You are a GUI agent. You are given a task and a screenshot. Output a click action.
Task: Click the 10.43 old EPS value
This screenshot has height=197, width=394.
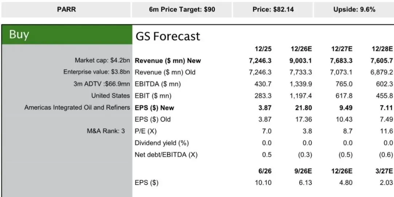[345, 119]
